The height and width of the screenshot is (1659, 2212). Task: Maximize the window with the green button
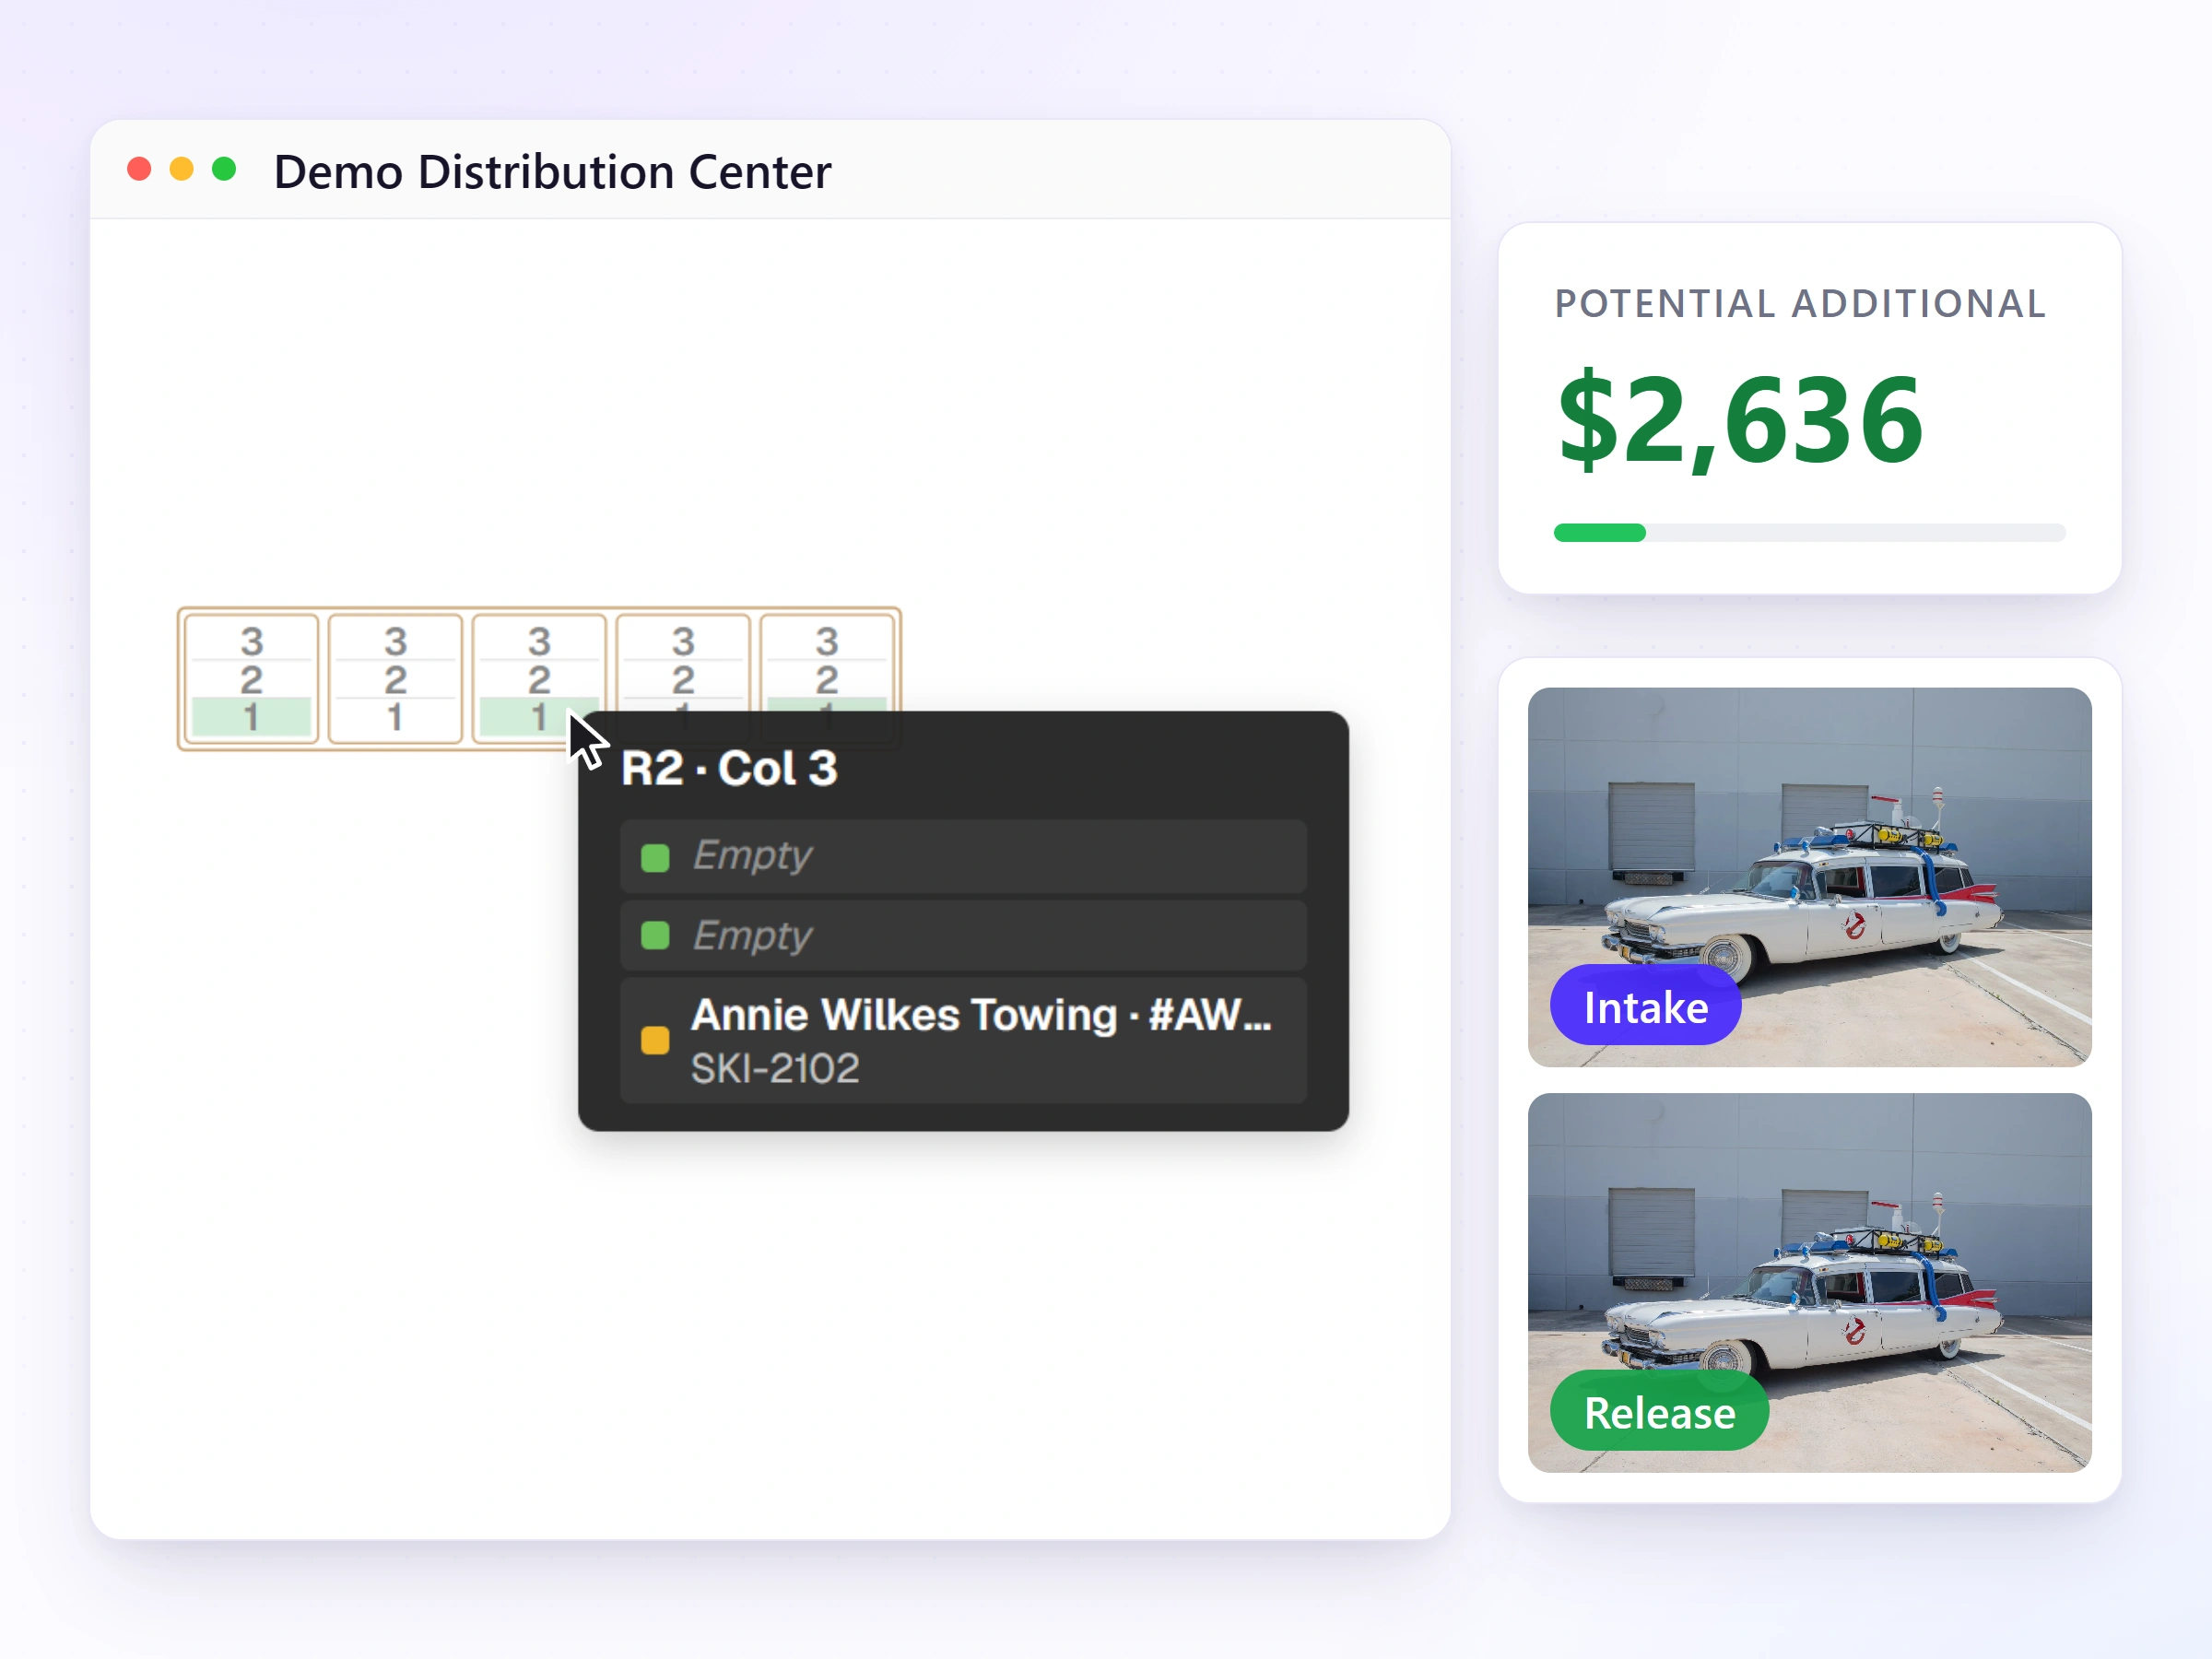[224, 170]
